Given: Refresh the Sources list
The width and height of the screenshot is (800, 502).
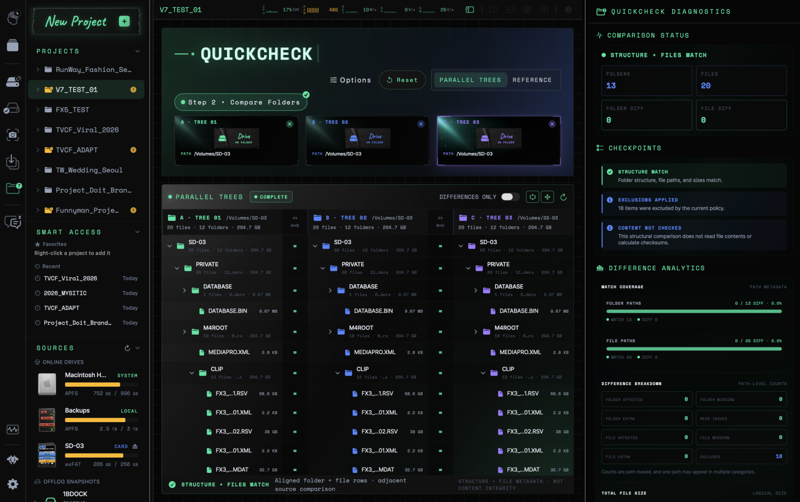Looking at the screenshot, I should click(127, 348).
